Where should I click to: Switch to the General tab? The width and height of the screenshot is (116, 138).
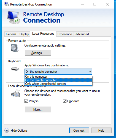pos(11,34)
